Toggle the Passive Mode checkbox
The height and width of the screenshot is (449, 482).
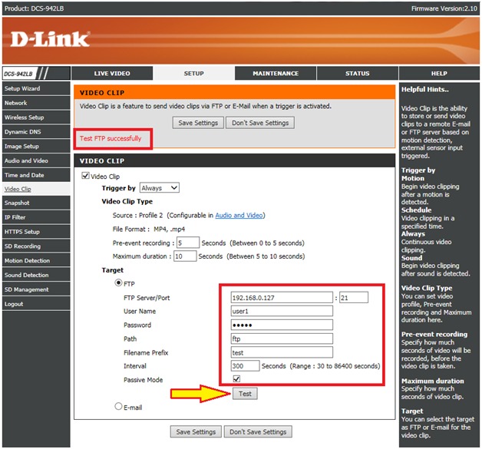click(236, 379)
